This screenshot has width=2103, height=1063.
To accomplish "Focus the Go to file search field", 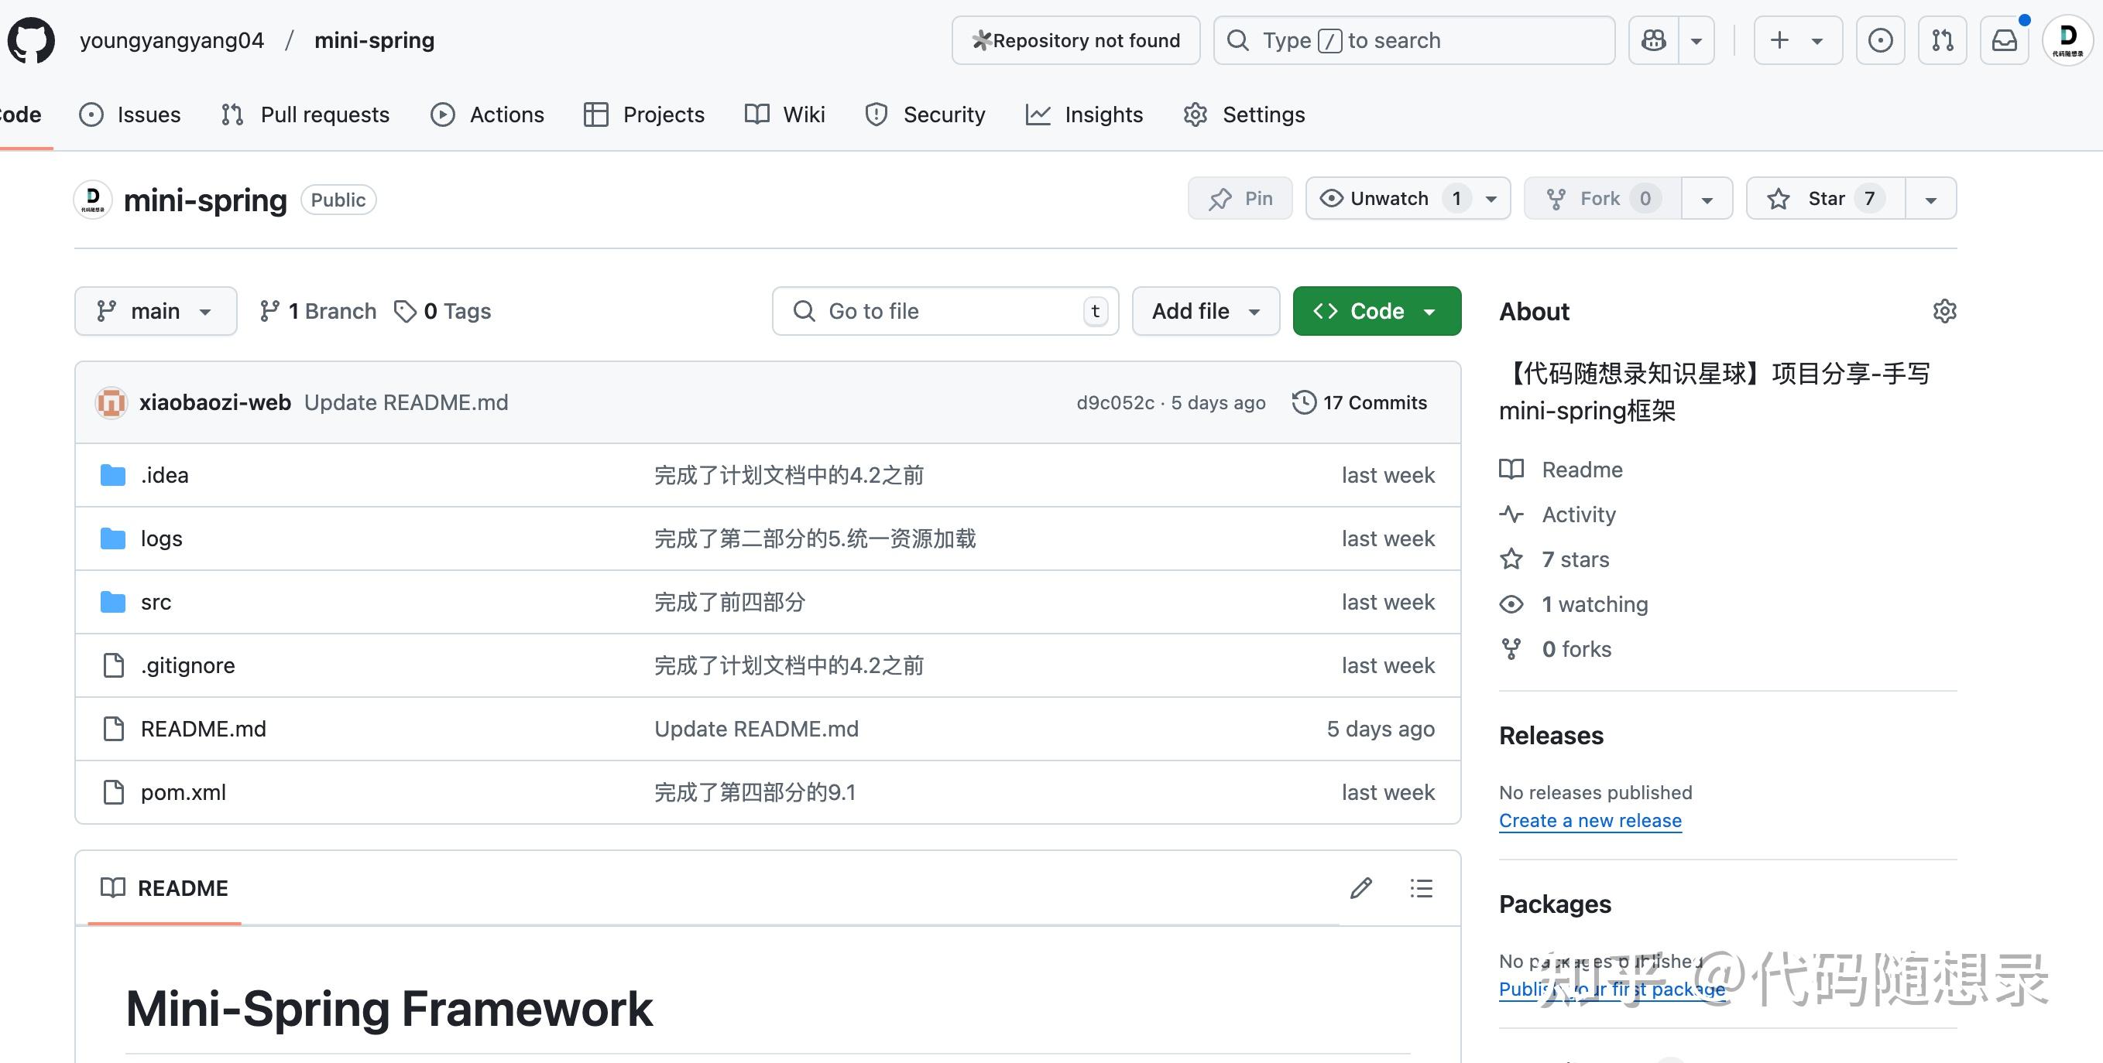I will (945, 311).
